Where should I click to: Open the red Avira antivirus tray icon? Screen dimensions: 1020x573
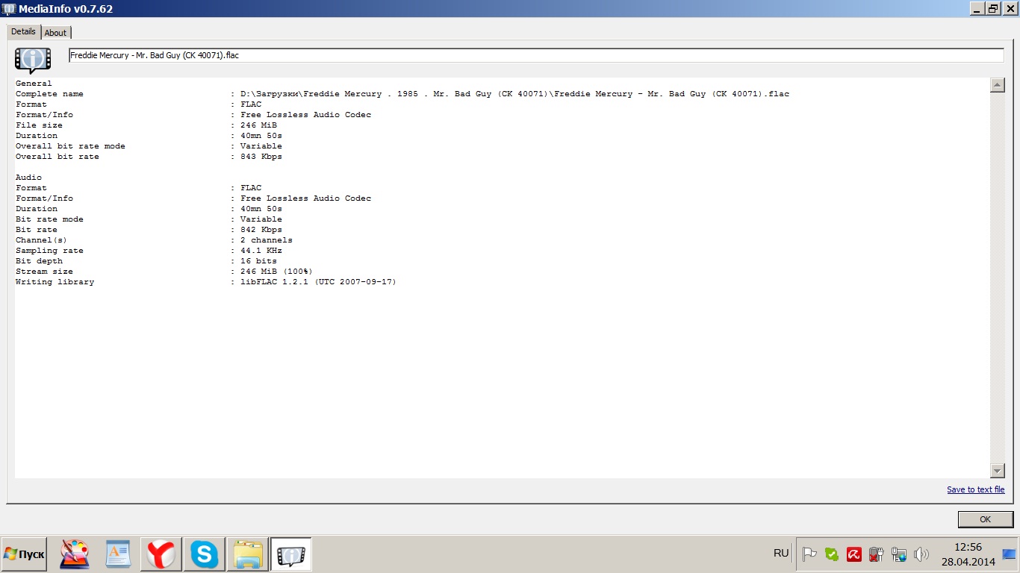click(854, 554)
